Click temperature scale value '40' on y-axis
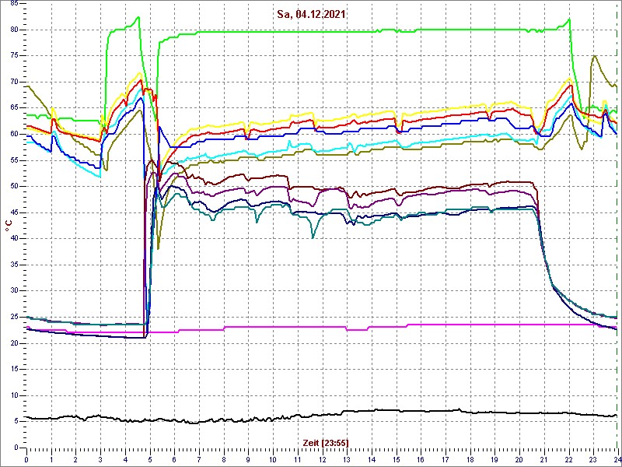The width and height of the screenshot is (622, 467). coord(15,238)
